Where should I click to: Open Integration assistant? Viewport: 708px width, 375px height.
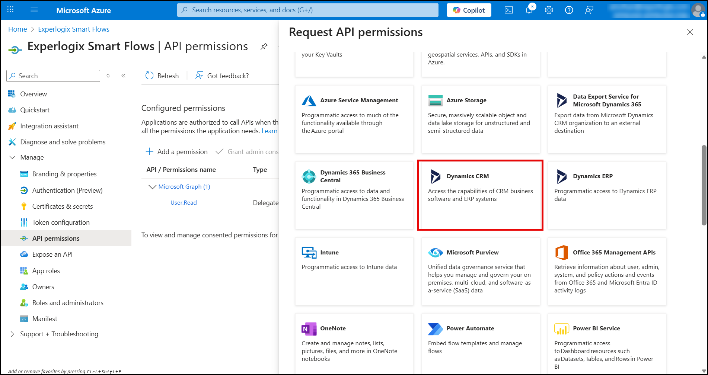click(49, 126)
